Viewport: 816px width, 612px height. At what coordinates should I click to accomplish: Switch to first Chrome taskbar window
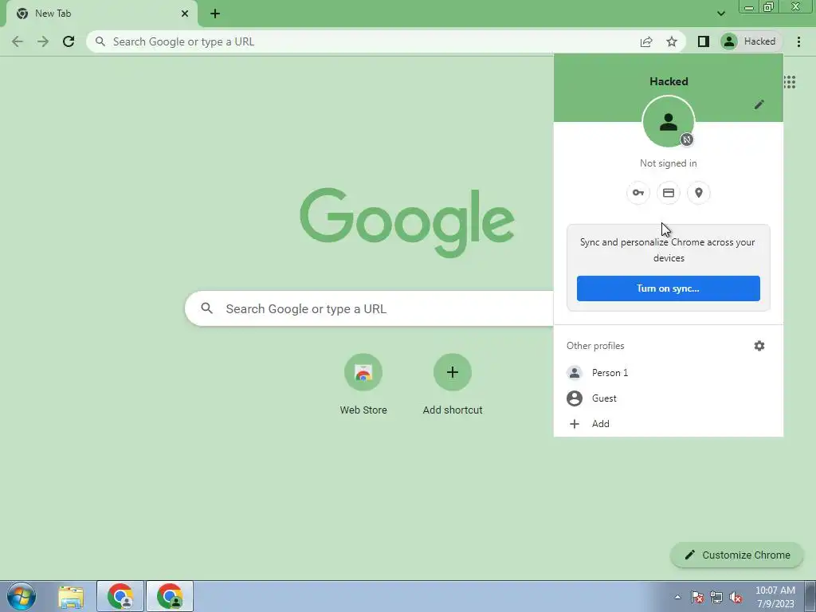pos(120,596)
